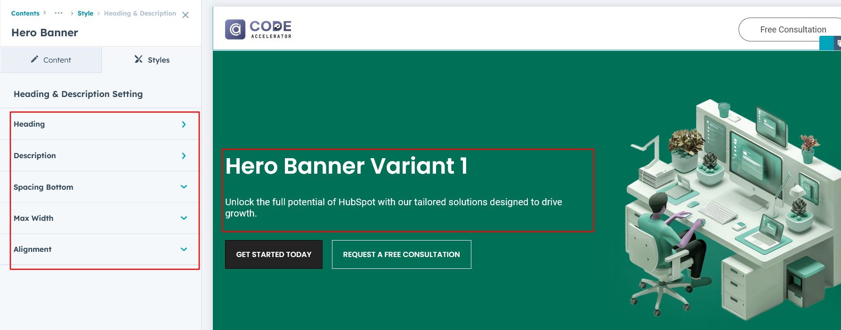
Task: Close the Hero Banner editing panel
Action: [x=186, y=15]
